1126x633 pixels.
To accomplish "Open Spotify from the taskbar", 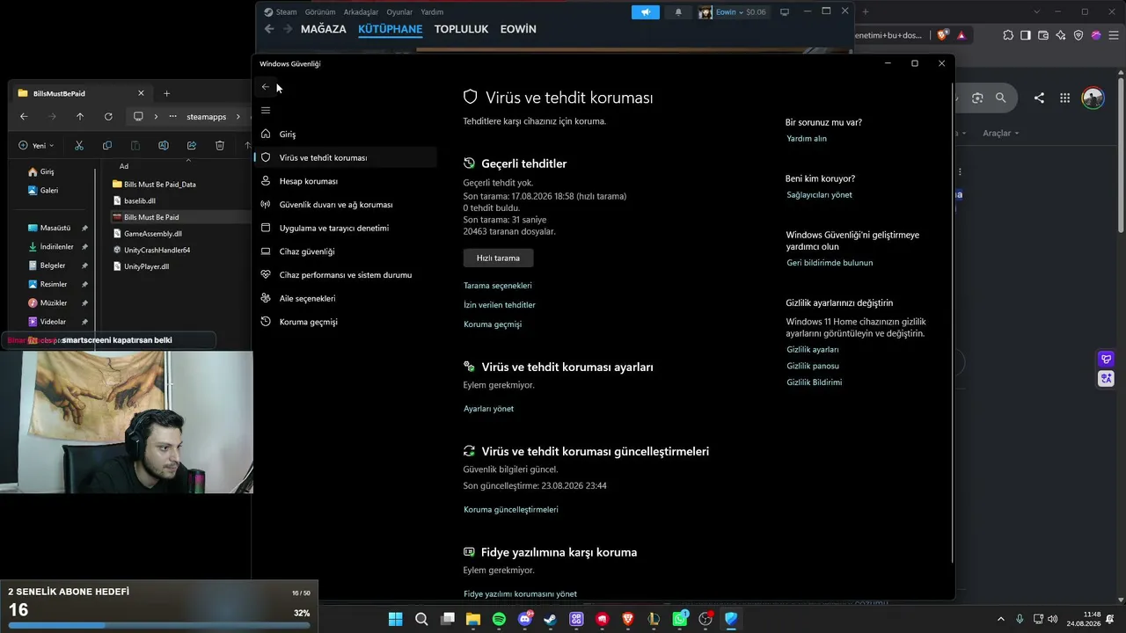I will point(499,619).
